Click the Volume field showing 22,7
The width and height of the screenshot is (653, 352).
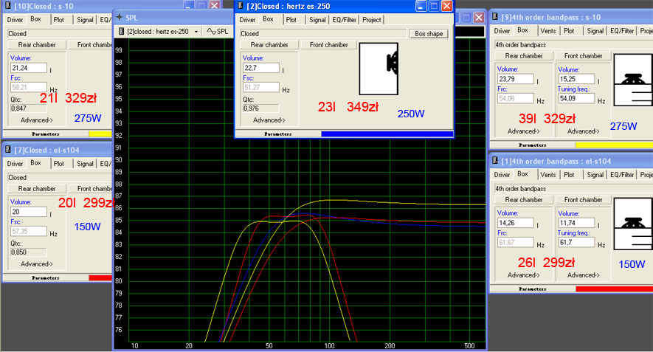point(260,68)
